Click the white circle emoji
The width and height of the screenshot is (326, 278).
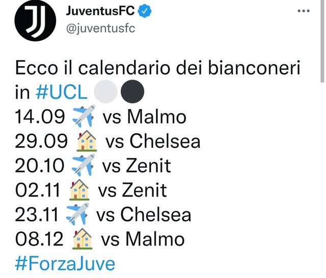click(x=105, y=91)
